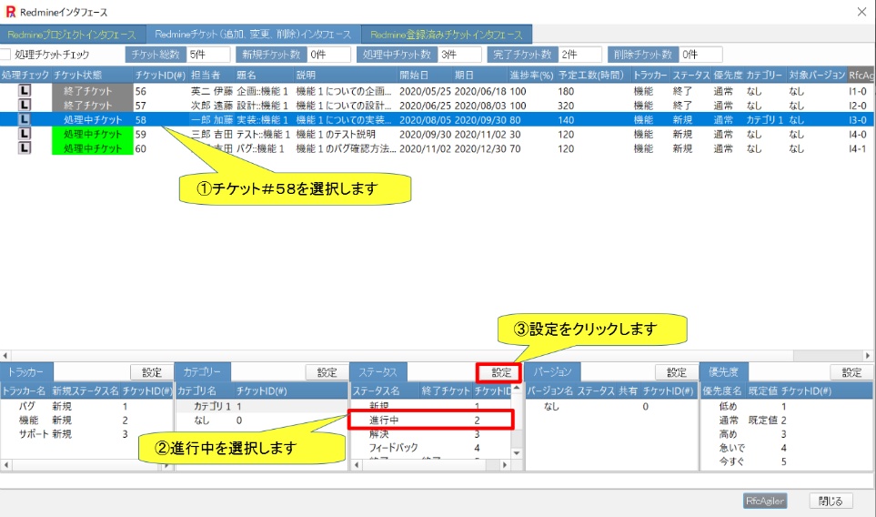Toggle the 処理チケットチェック checkbox

(x=5, y=55)
